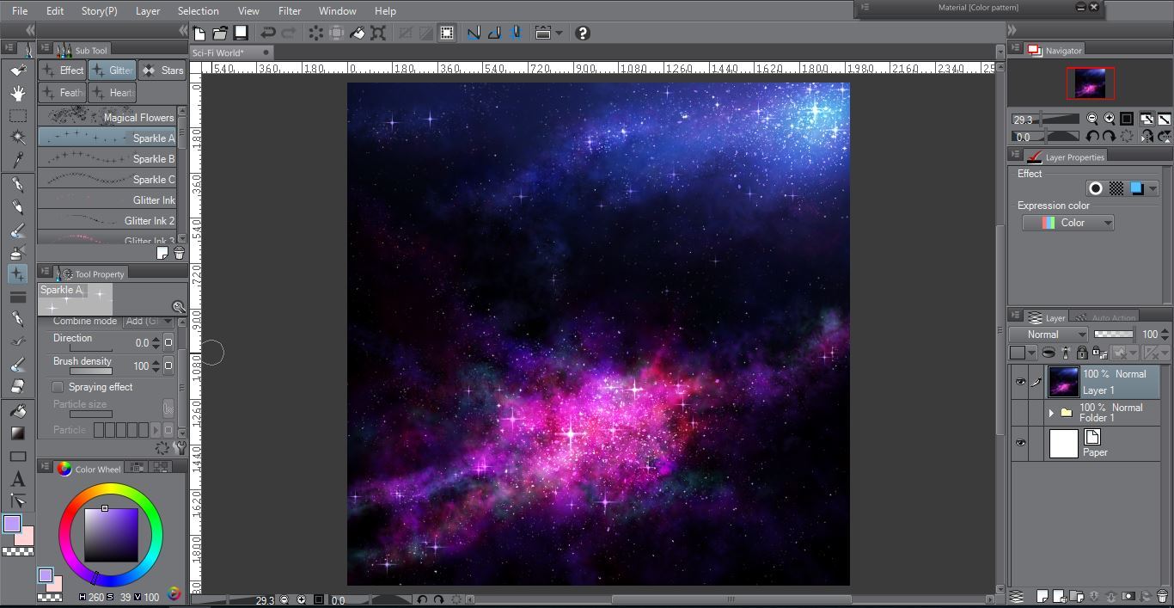Viewport: 1174px width, 608px height.
Task: Click the Save icon in the command bar
Action: (241, 33)
